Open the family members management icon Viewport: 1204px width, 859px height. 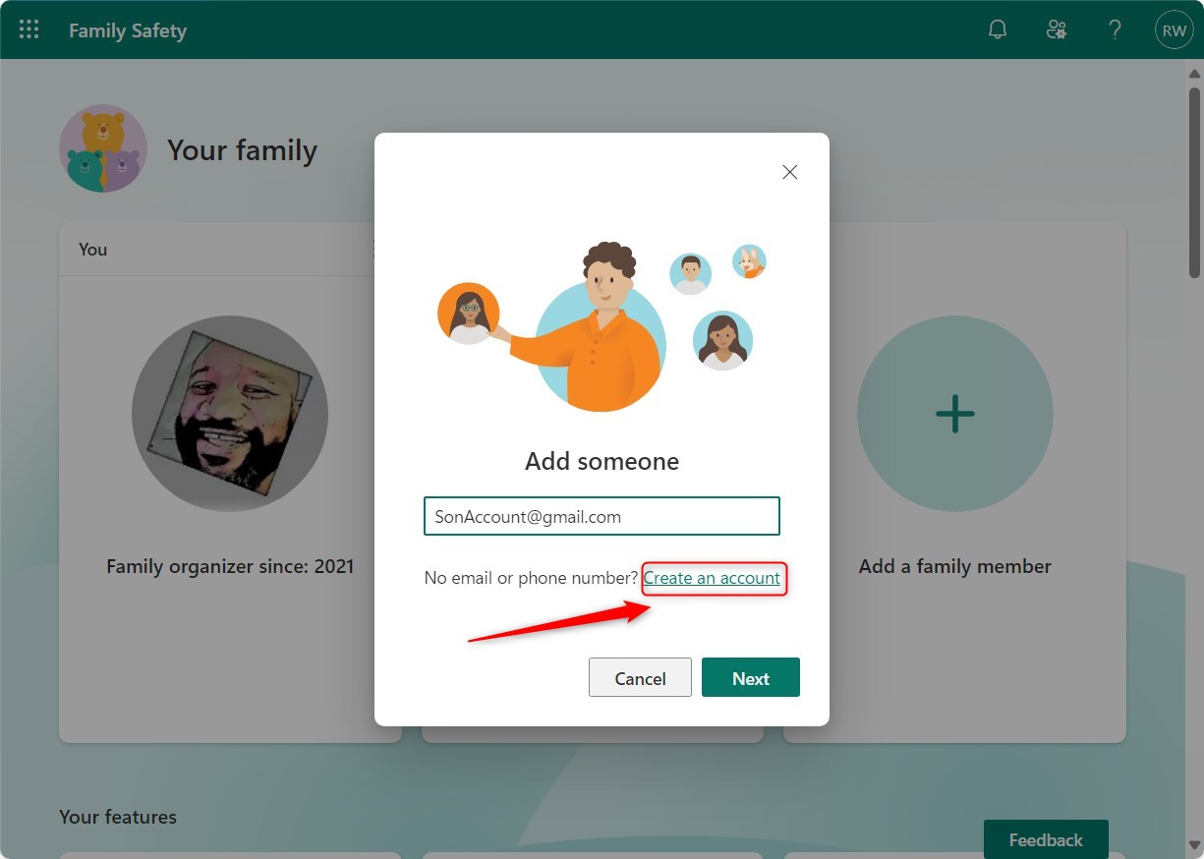click(x=1057, y=29)
